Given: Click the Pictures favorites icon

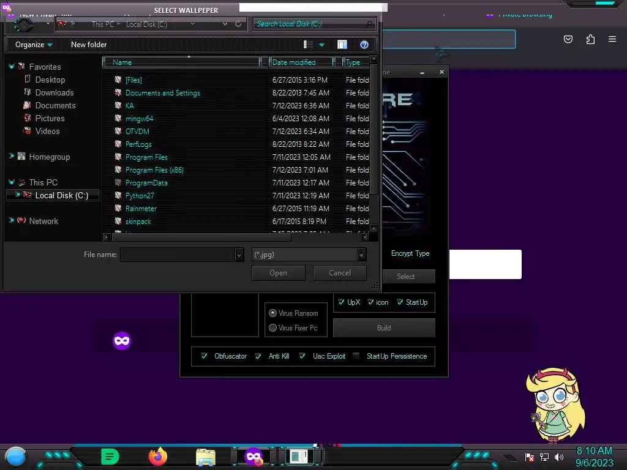Looking at the screenshot, I should click(27, 118).
